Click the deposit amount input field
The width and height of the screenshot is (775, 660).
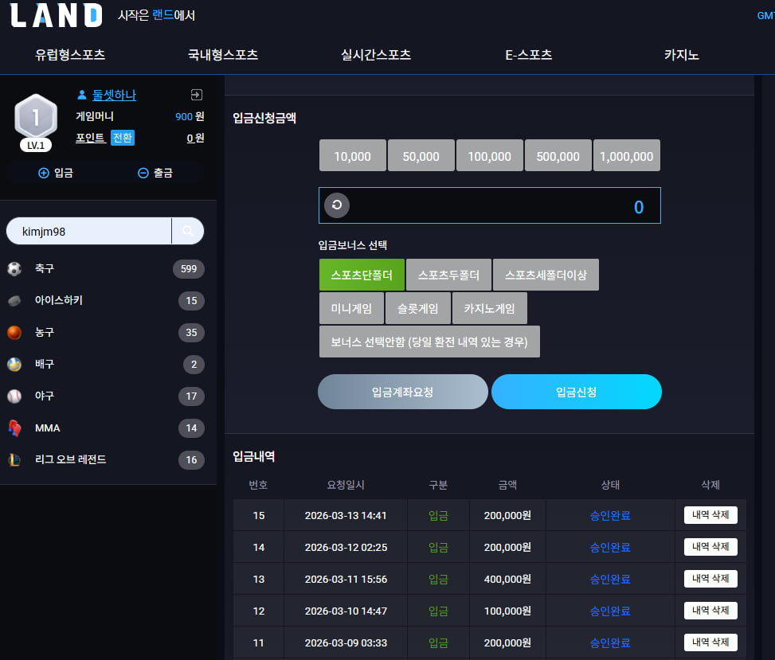click(490, 205)
